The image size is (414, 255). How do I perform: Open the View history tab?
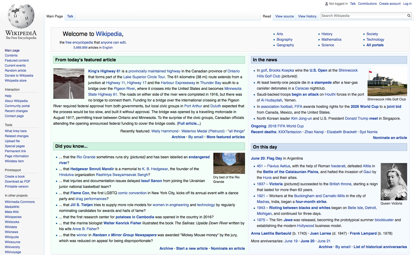(x=307, y=16)
